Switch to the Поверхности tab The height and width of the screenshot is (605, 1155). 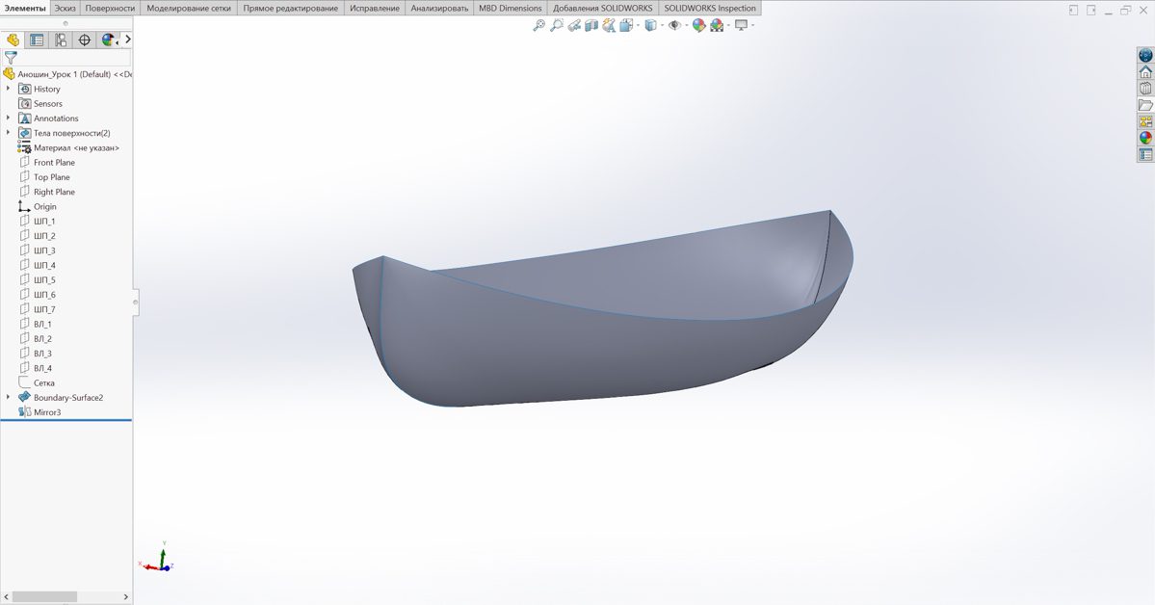[x=110, y=8]
